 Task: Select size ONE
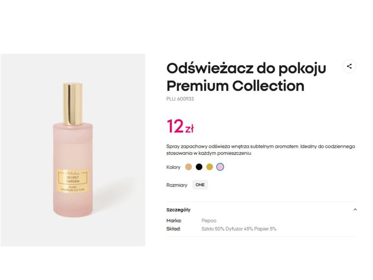click(x=200, y=185)
